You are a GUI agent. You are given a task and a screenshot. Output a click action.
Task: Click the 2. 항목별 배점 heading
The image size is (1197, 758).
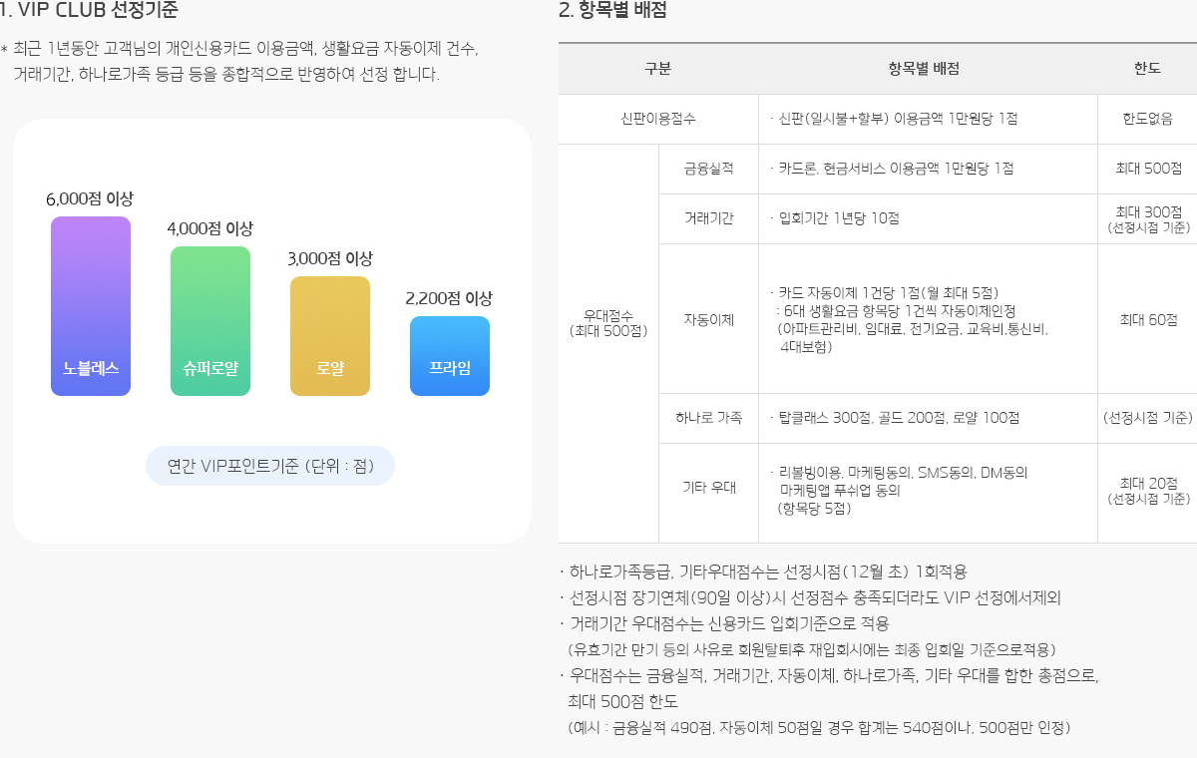612,11
